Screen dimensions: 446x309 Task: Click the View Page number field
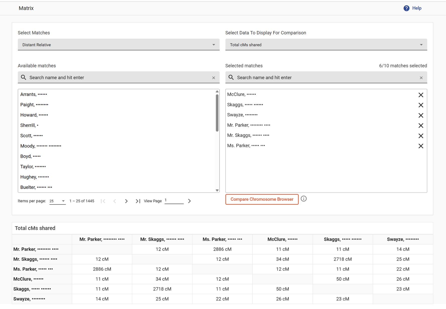click(x=174, y=200)
